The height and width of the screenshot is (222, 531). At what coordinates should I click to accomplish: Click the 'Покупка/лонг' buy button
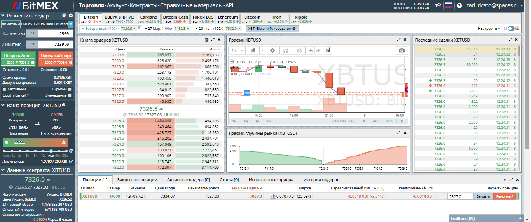click(19, 59)
